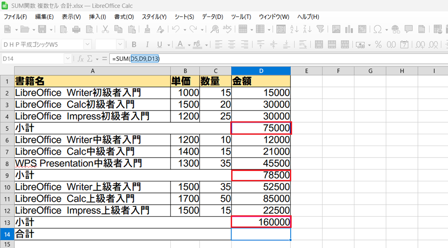Expand the font name dropdown list
The width and height of the screenshot is (448, 248).
point(87,44)
